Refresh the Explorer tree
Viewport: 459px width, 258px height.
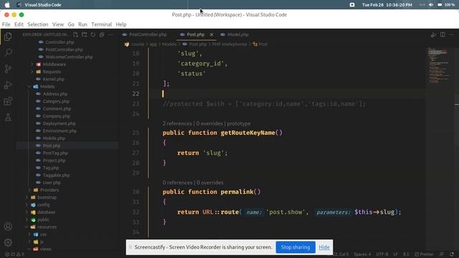(93, 34)
